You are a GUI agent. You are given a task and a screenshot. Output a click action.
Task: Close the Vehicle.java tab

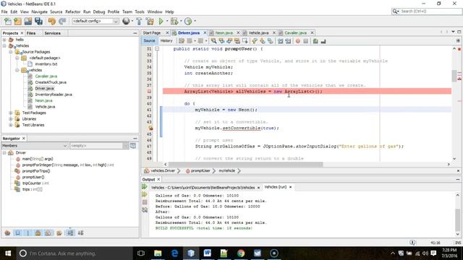273,32
